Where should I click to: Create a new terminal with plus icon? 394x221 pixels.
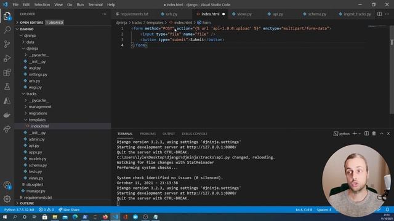tap(355, 134)
